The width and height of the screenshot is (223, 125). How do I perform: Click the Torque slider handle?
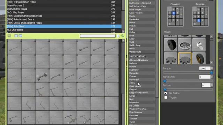tap(212, 73)
